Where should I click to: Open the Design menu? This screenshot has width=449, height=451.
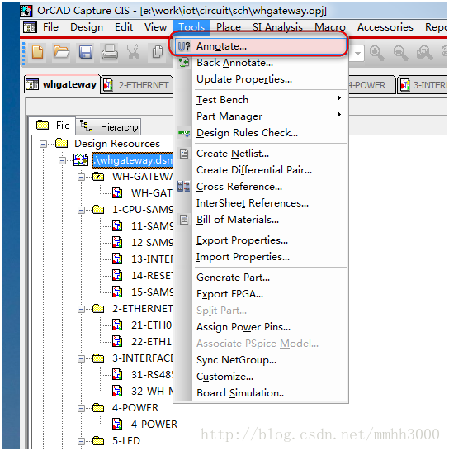(x=87, y=27)
